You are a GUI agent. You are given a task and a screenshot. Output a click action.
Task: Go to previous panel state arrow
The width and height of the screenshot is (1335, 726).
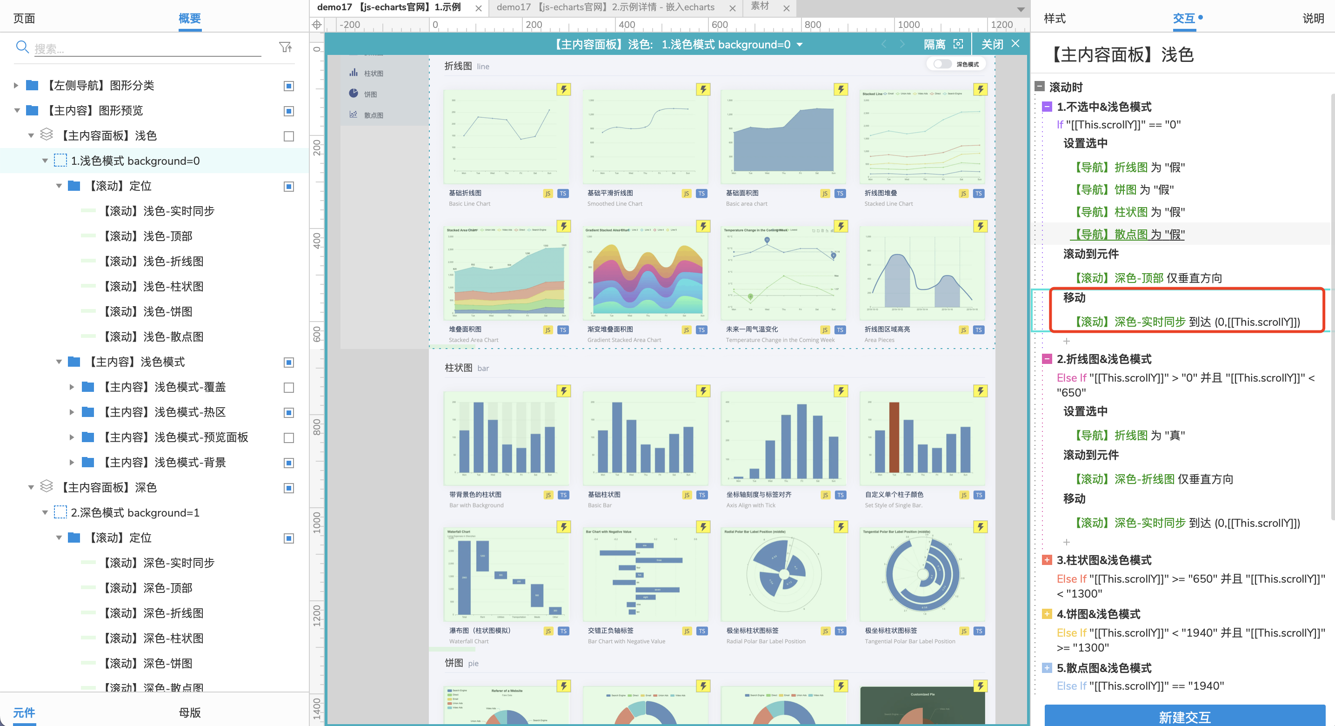click(884, 44)
